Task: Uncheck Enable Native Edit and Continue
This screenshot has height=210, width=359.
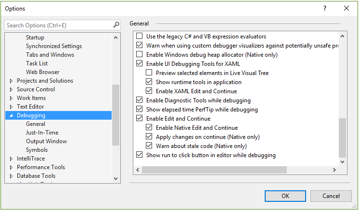Action: (149, 128)
